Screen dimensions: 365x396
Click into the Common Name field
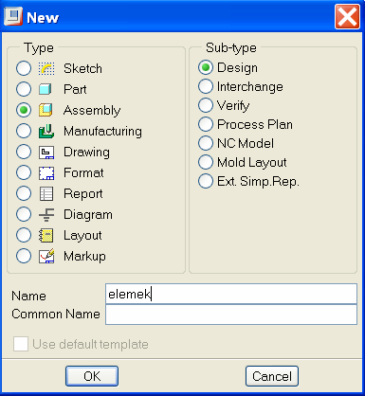click(x=231, y=315)
